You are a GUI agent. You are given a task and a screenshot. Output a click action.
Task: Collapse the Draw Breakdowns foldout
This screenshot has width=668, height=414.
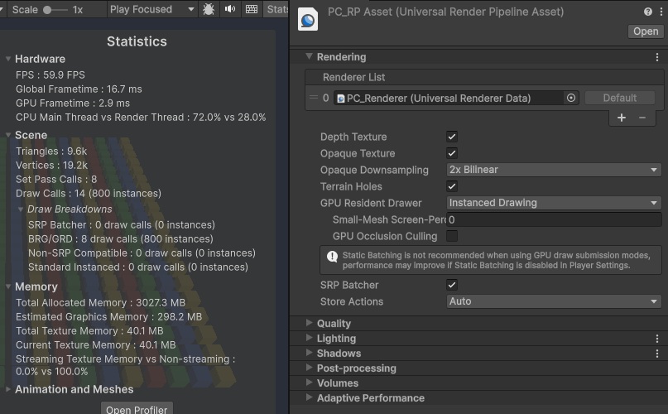pyautogui.click(x=21, y=209)
